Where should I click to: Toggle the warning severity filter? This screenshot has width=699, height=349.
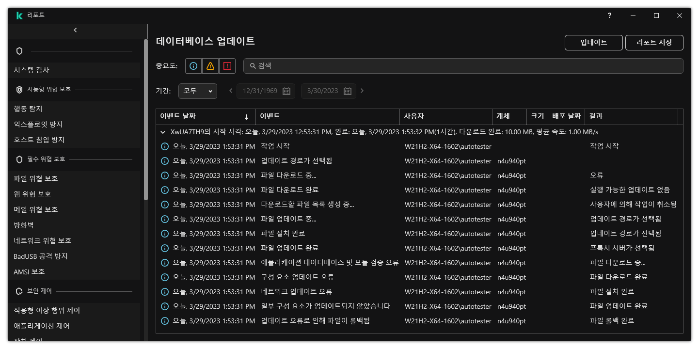coord(210,65)
